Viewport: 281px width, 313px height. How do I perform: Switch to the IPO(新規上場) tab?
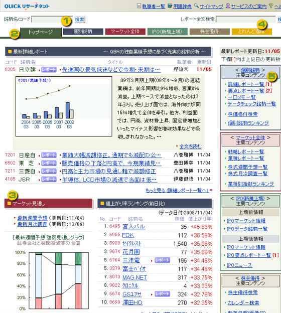coord(168,32)
